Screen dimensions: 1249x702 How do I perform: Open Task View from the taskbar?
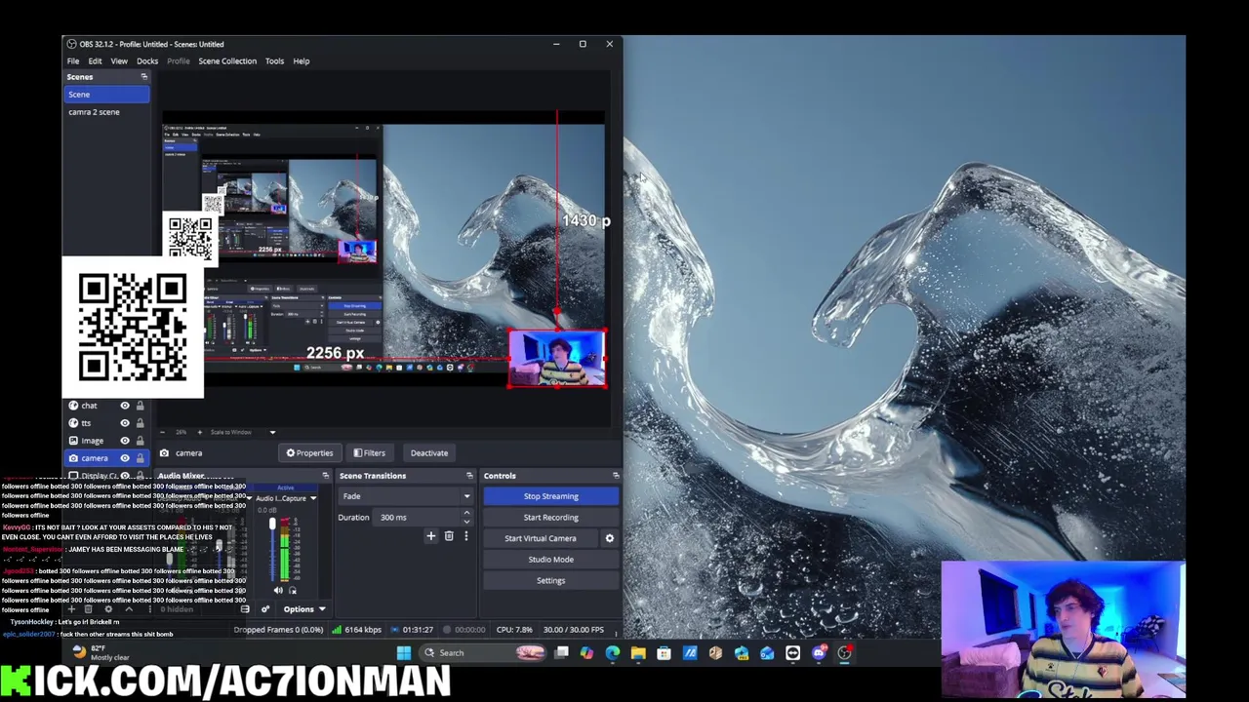point(561,653)
